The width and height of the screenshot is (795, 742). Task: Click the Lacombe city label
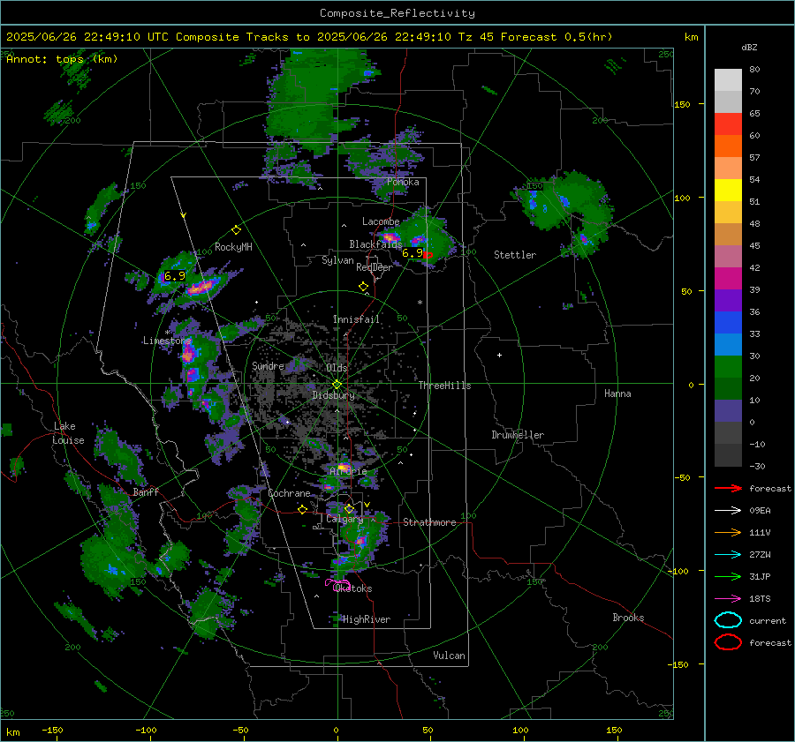pos(381,221)
